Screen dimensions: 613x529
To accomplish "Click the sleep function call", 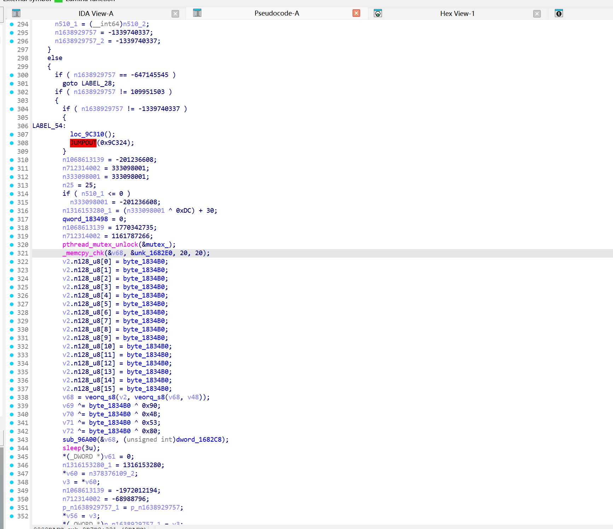I will click(x=72, y=448).
